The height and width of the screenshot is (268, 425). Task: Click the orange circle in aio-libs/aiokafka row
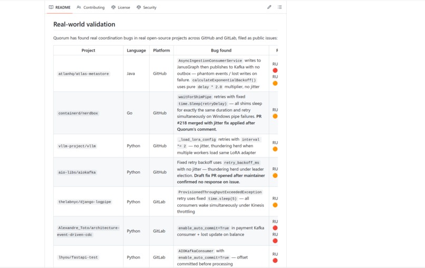pos(275,175)
